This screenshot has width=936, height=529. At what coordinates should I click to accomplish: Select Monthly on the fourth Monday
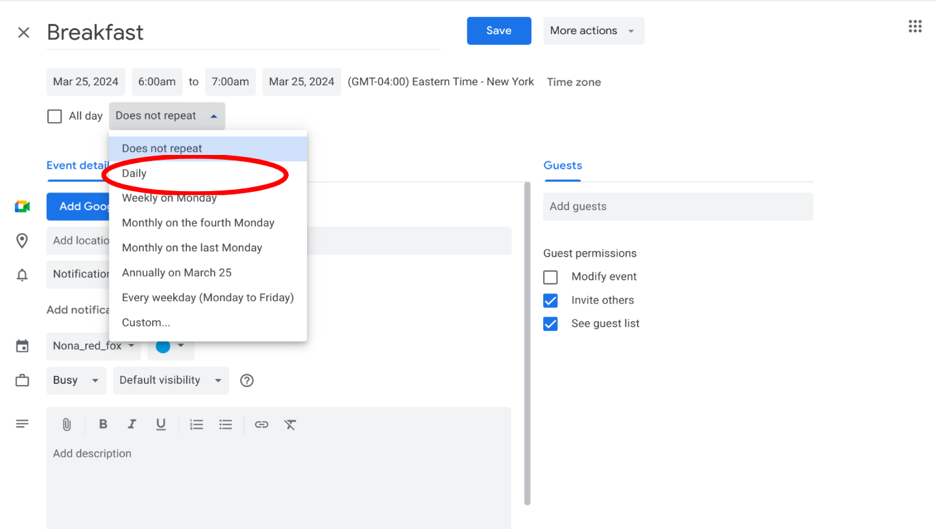click(208, 223)
